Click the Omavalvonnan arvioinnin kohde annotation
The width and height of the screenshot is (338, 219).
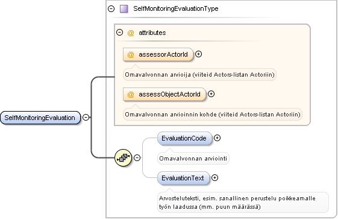[x=213, y=115]
